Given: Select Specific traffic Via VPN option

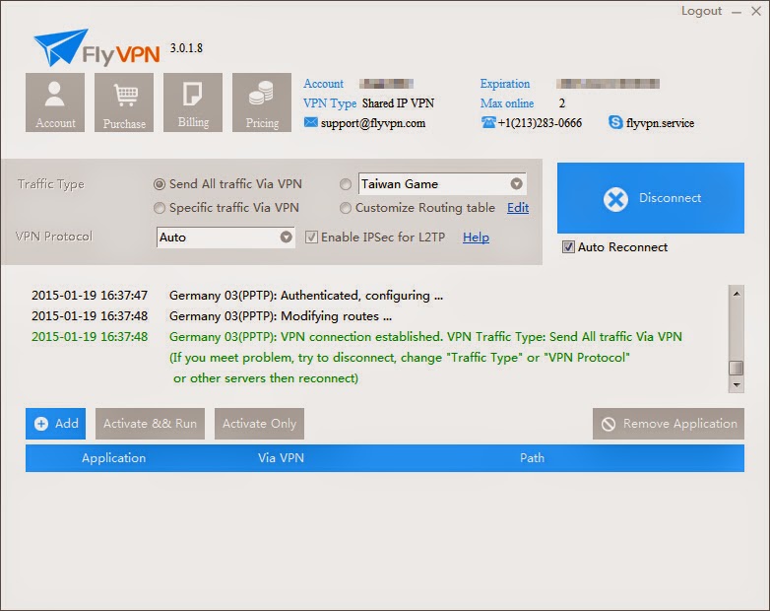Looking at the screenshot, I should point(160,208).
